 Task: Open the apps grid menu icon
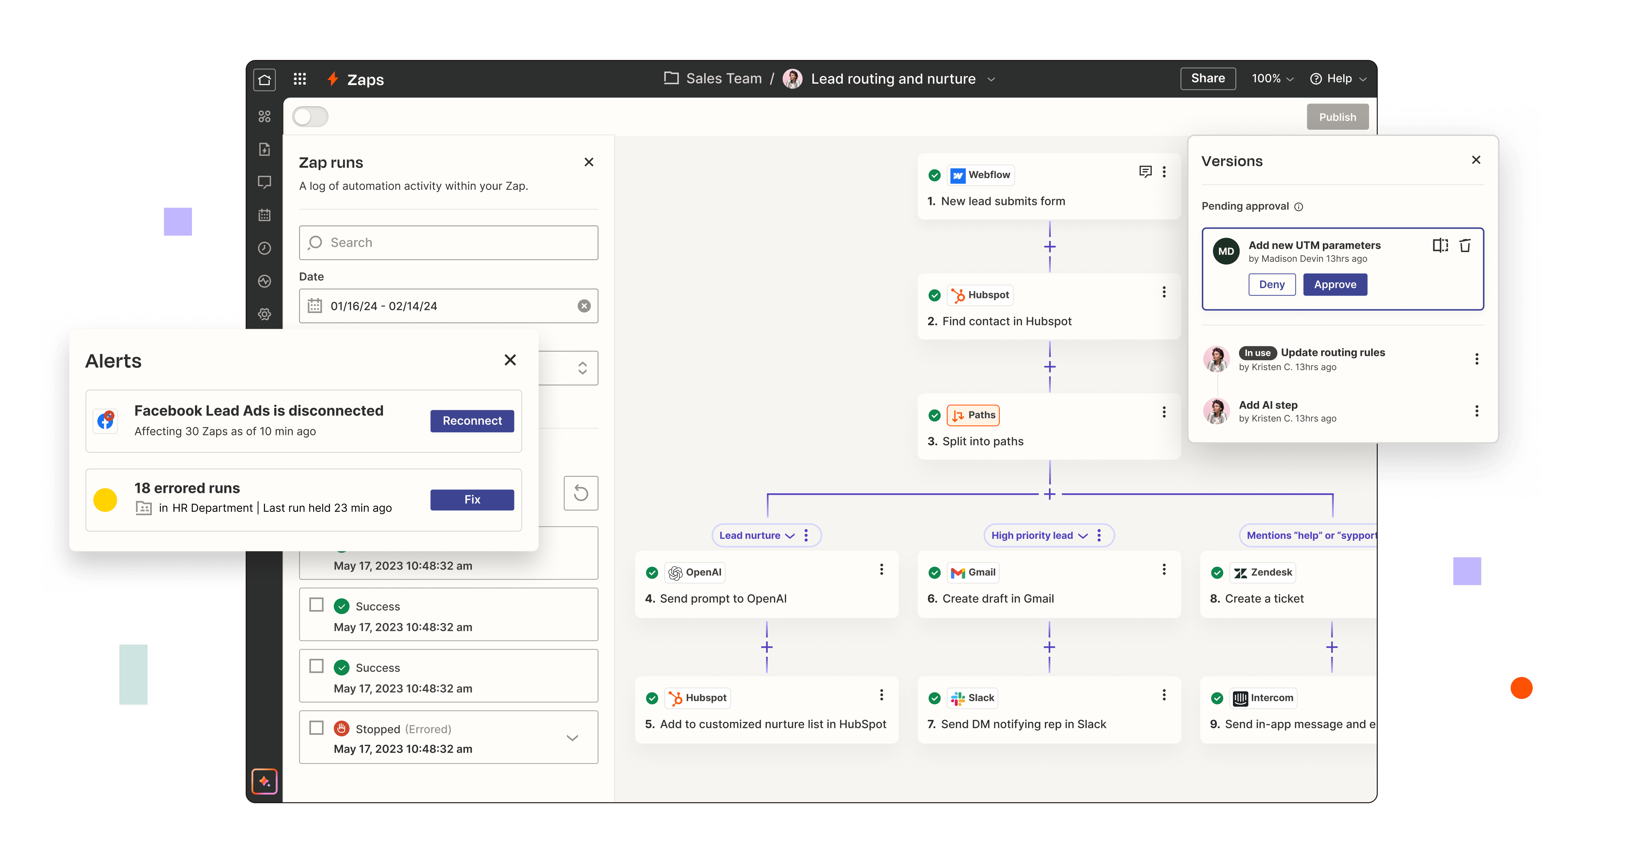click(300, 79)
